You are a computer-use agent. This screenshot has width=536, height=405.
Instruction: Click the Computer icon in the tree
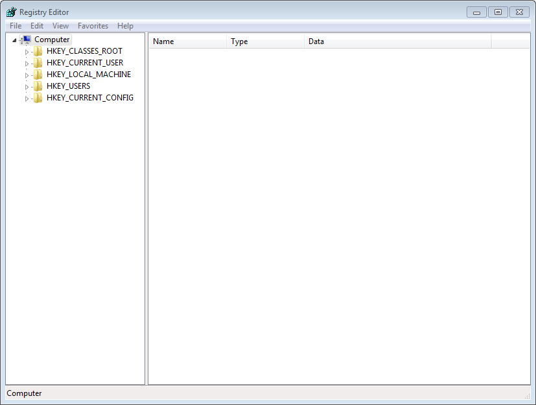(x=26, y=40)
